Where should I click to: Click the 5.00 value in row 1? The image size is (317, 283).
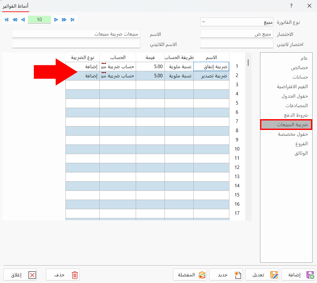click(150, 67)
